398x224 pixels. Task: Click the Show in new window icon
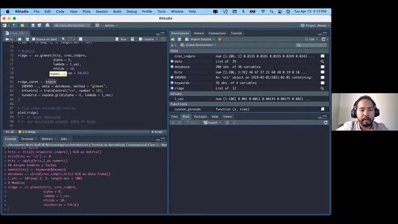[19, 39]
